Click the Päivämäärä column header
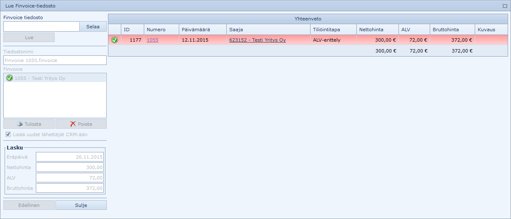This screenshot has width=511, height=219. [x=203, y=30]
